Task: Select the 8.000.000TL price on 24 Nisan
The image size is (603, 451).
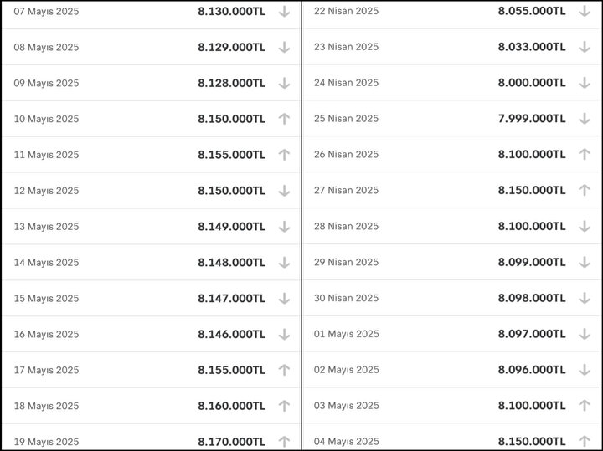Action: coord(532,83)
